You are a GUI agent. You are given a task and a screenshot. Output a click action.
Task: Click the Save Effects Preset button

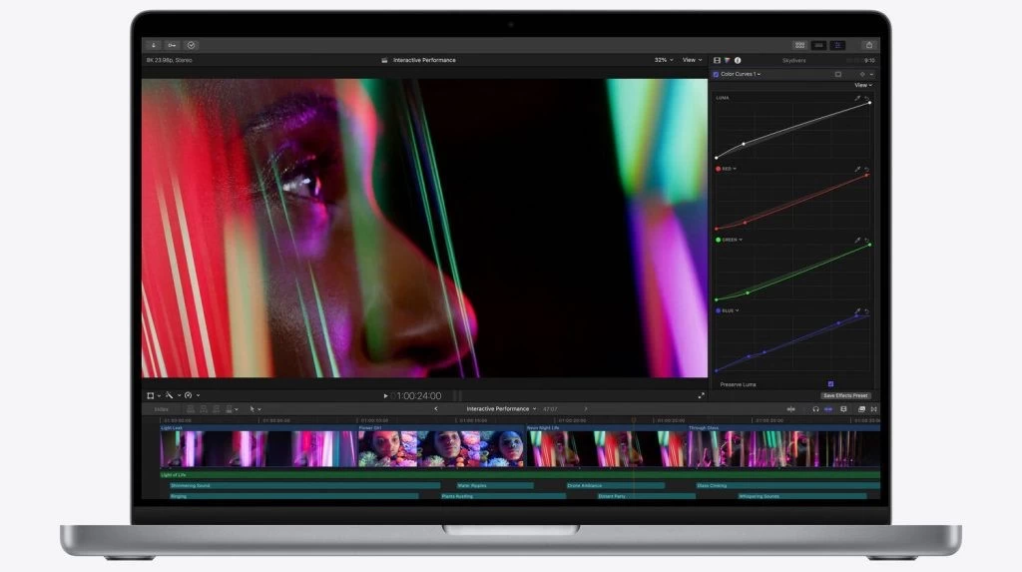(x=845, y=395)
